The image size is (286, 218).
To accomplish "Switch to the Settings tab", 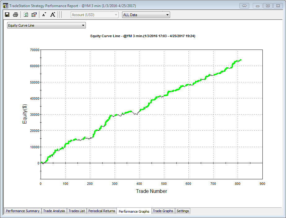I will [183, 211].
